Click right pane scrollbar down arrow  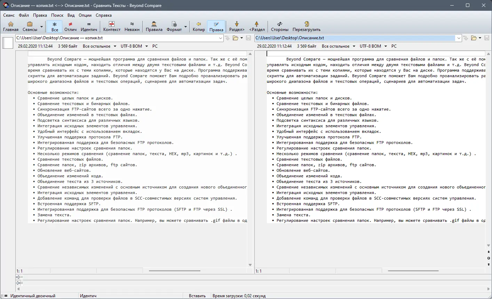(489, 245)
